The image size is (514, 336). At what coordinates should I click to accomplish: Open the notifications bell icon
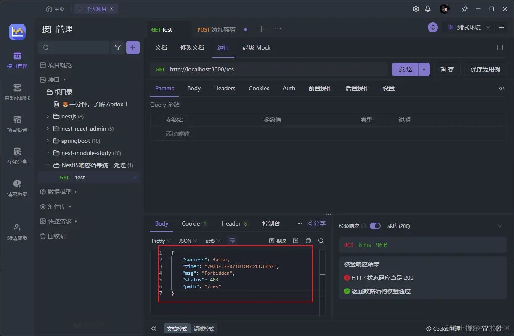coord(428,9)
